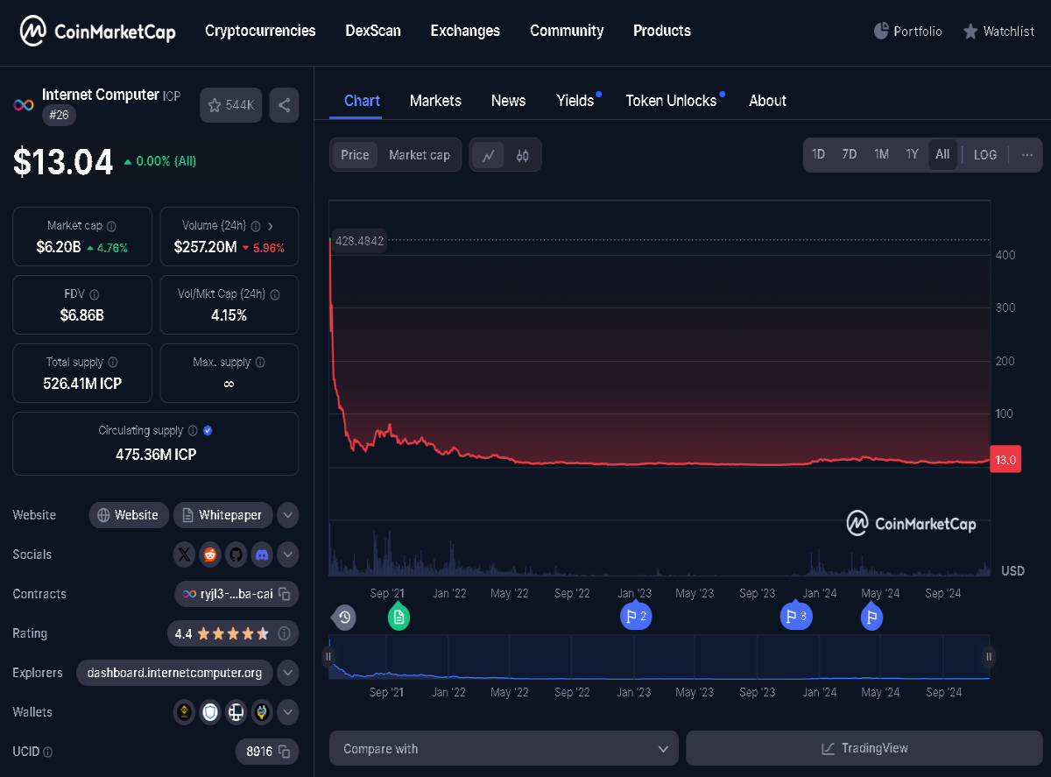Switch to candlestick chart view
This screenshot has width=1051, height=777.
(x=523, y=155)
